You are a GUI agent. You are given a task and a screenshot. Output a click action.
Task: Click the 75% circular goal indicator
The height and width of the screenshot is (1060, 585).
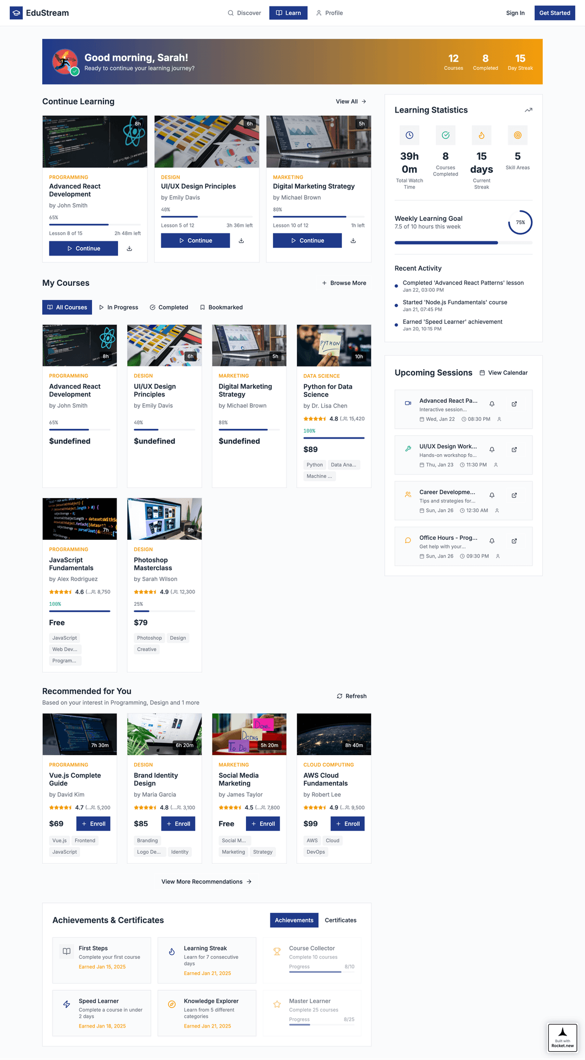521,223
